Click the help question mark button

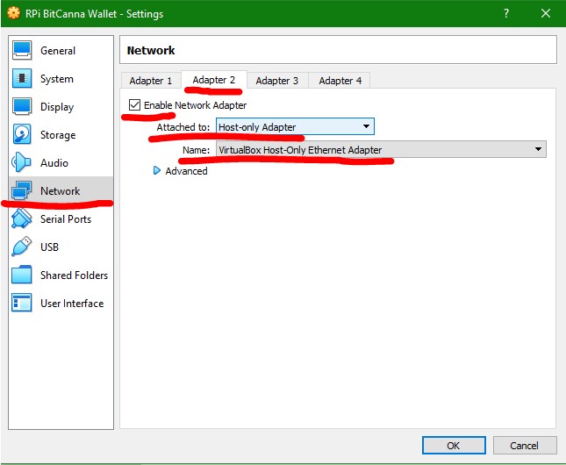coord(506,14)
